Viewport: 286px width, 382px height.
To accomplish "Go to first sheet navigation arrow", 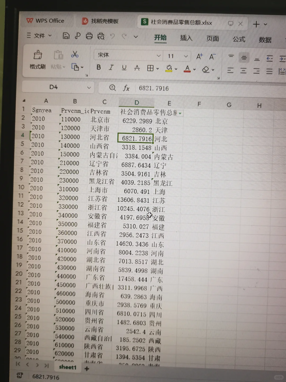I will point(18,364).
